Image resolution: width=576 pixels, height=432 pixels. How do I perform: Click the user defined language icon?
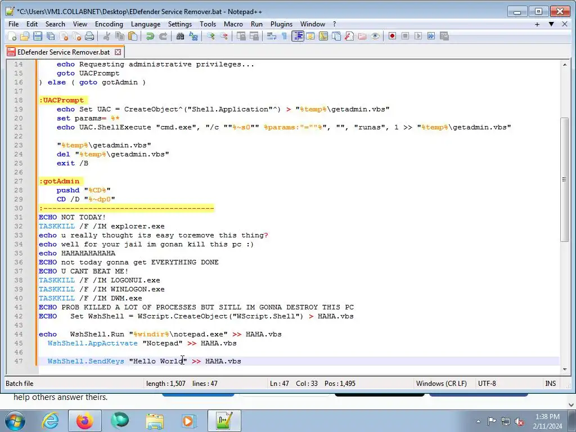[x=310, y=36]
